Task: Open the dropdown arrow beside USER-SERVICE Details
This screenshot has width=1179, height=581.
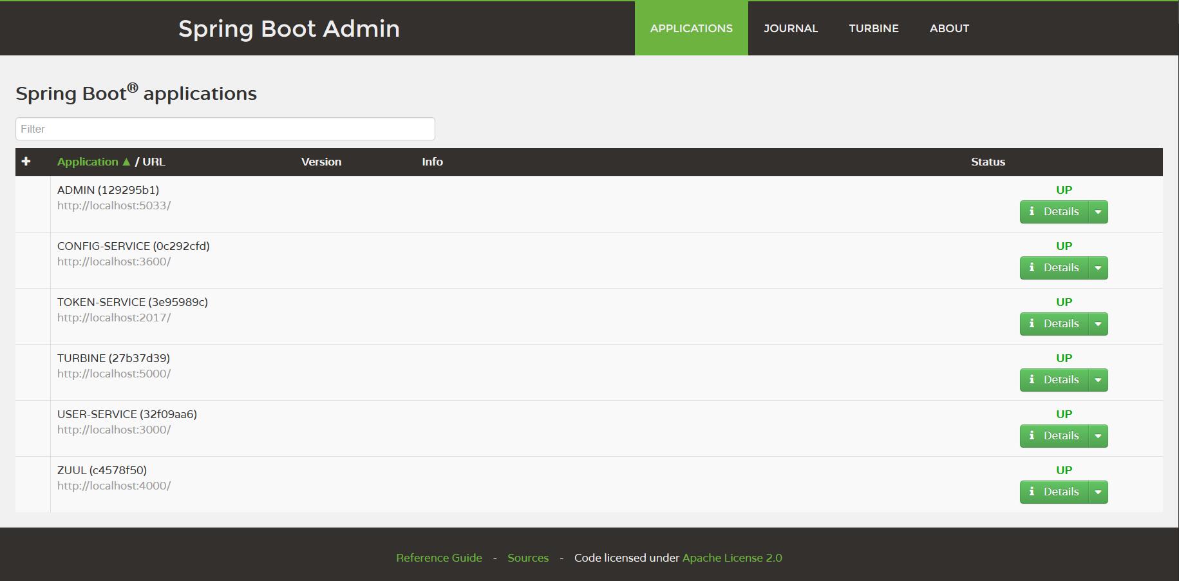Action: tap(1098, 436)
